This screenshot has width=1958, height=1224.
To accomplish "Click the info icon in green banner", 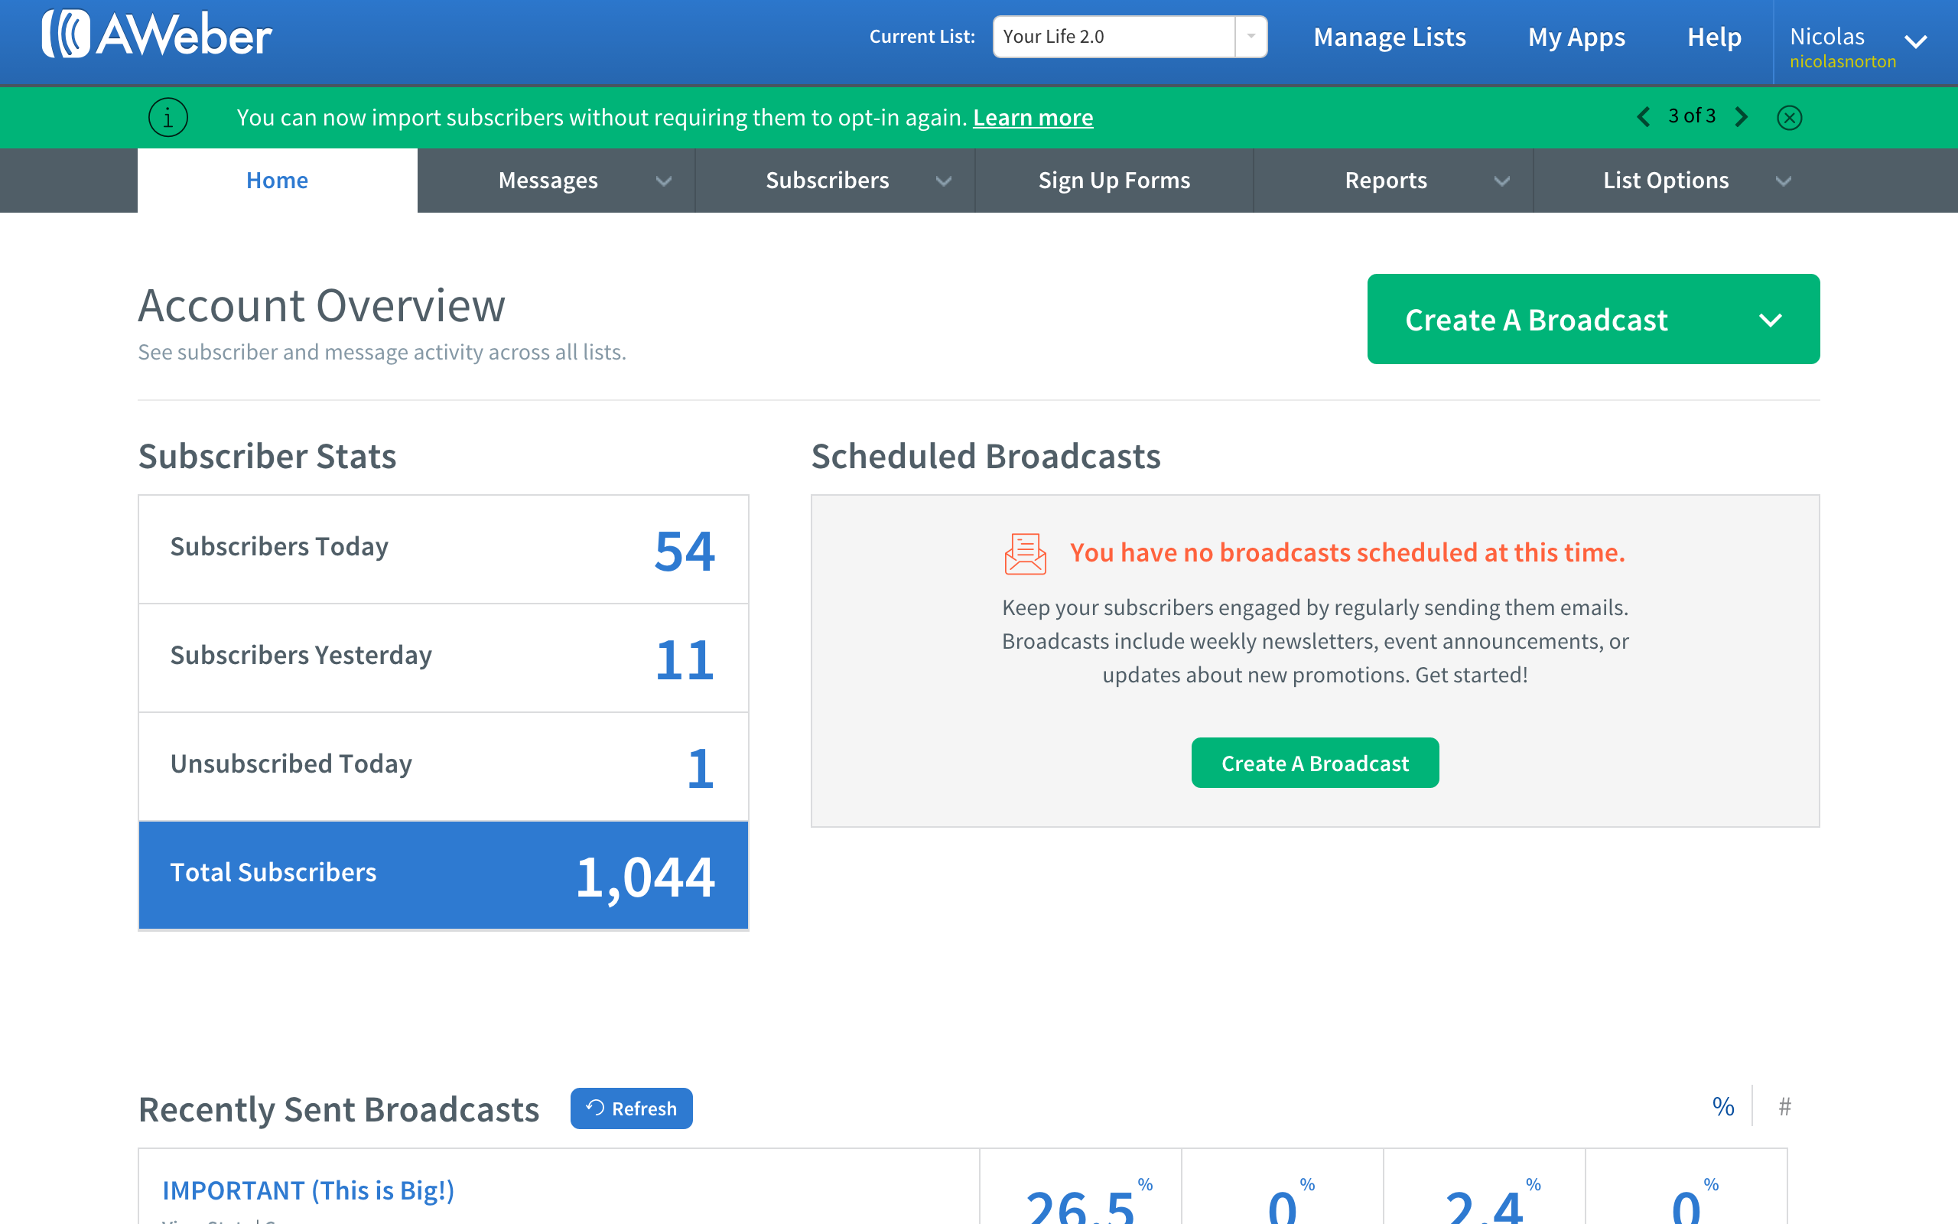I will (x=168, y=117).
